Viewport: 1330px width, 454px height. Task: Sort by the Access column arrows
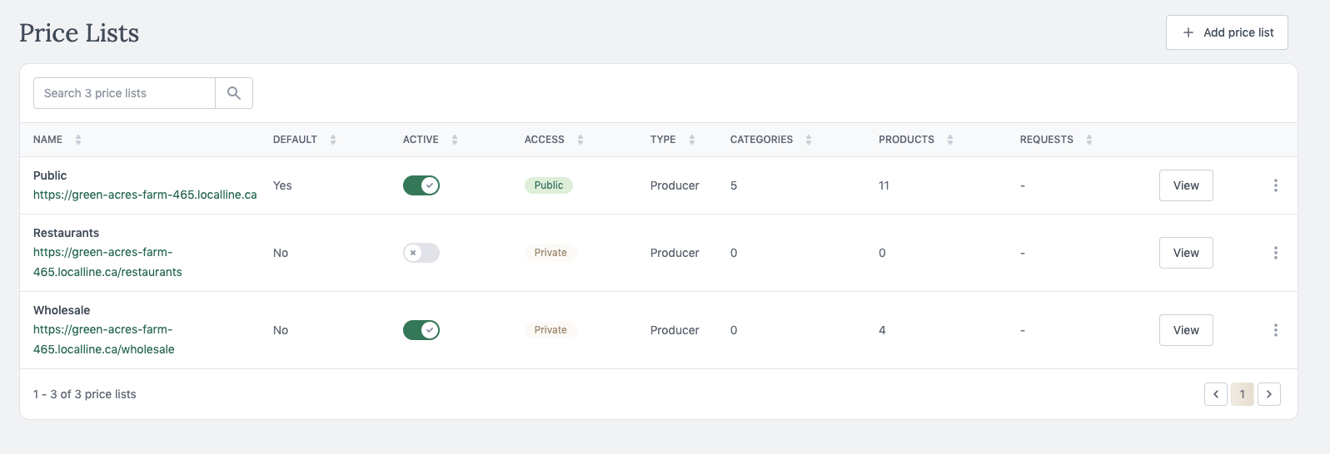click(580, 140)
